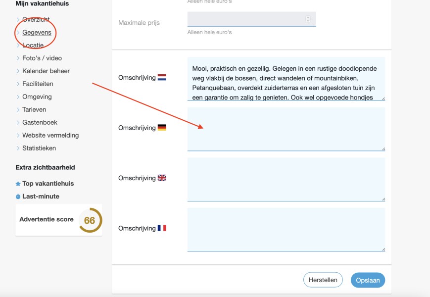
Task: Click the chevron before Kalender beheer
Action: 18,71
